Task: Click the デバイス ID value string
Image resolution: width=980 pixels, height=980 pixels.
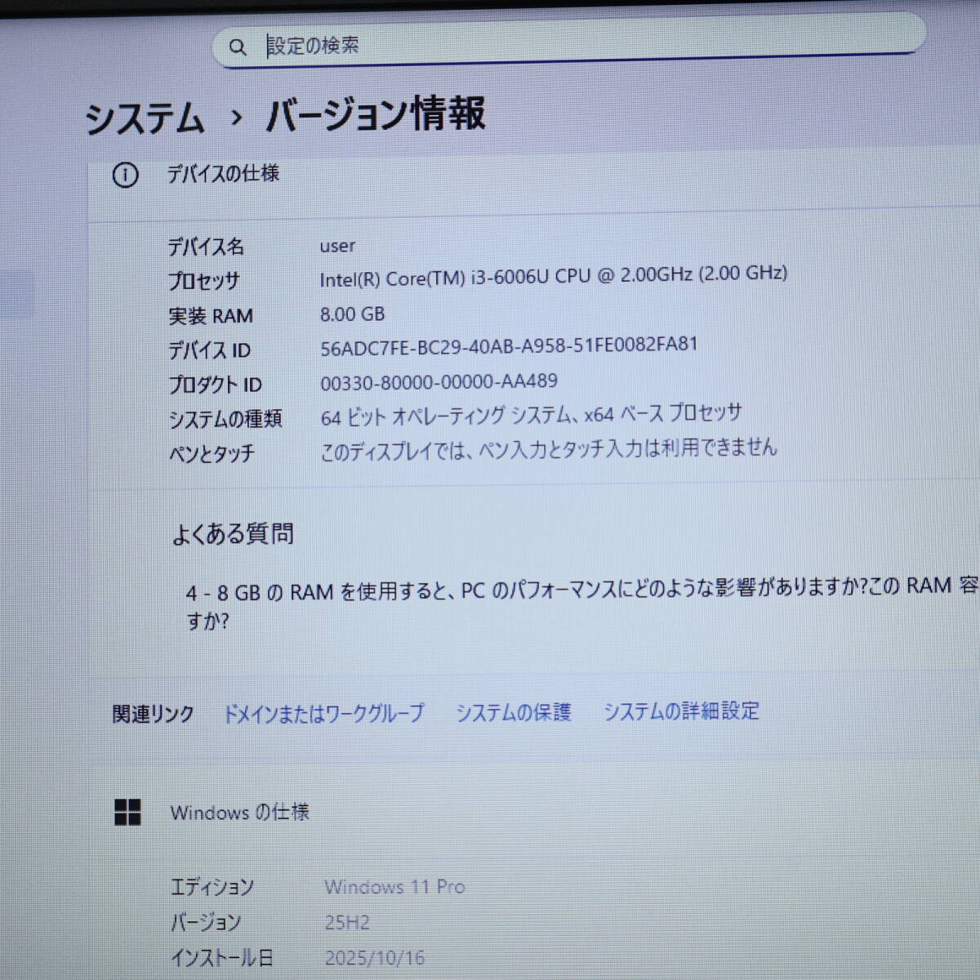Action: [x=509, y=346]
